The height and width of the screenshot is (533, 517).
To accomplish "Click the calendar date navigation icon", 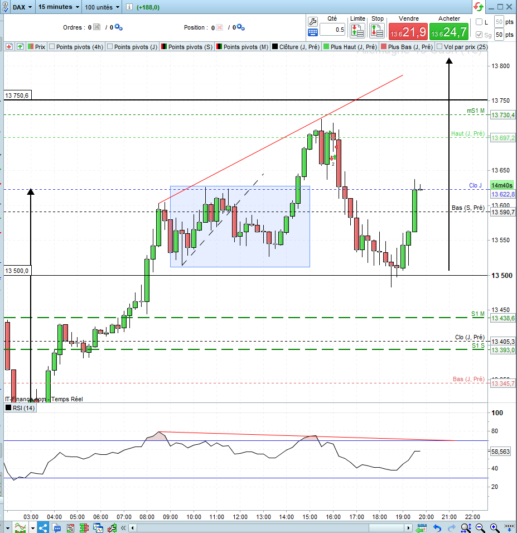I will point(422,528).
